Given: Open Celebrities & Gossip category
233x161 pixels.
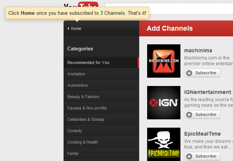Looking at the screenshot, I should (x=101, y=119).
